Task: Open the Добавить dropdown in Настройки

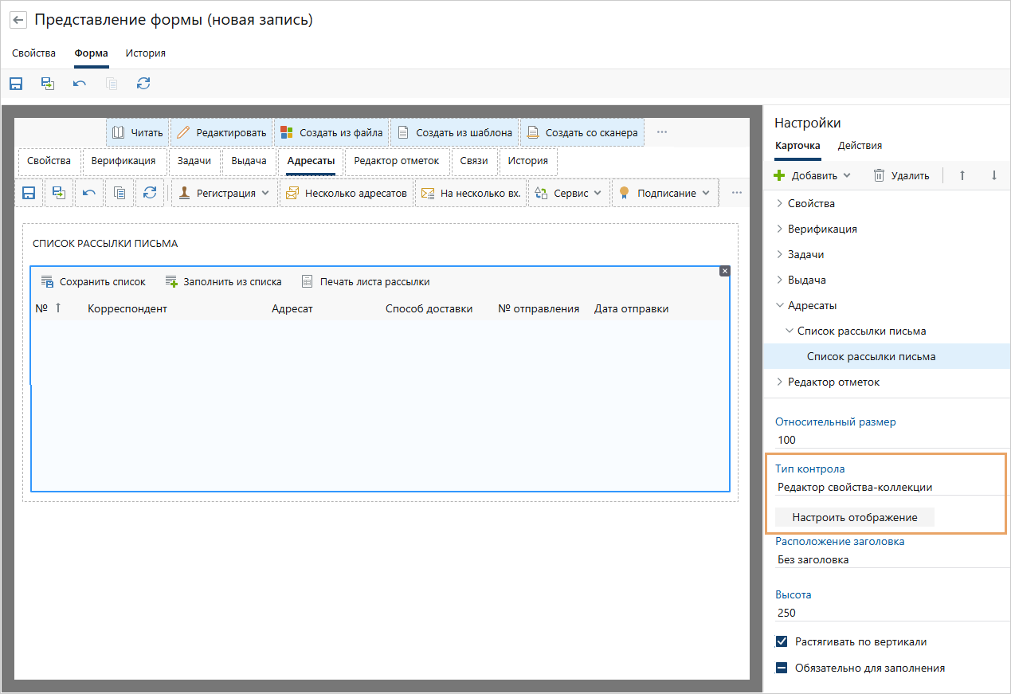Action: pyautogui.click(x=813, y=175)
